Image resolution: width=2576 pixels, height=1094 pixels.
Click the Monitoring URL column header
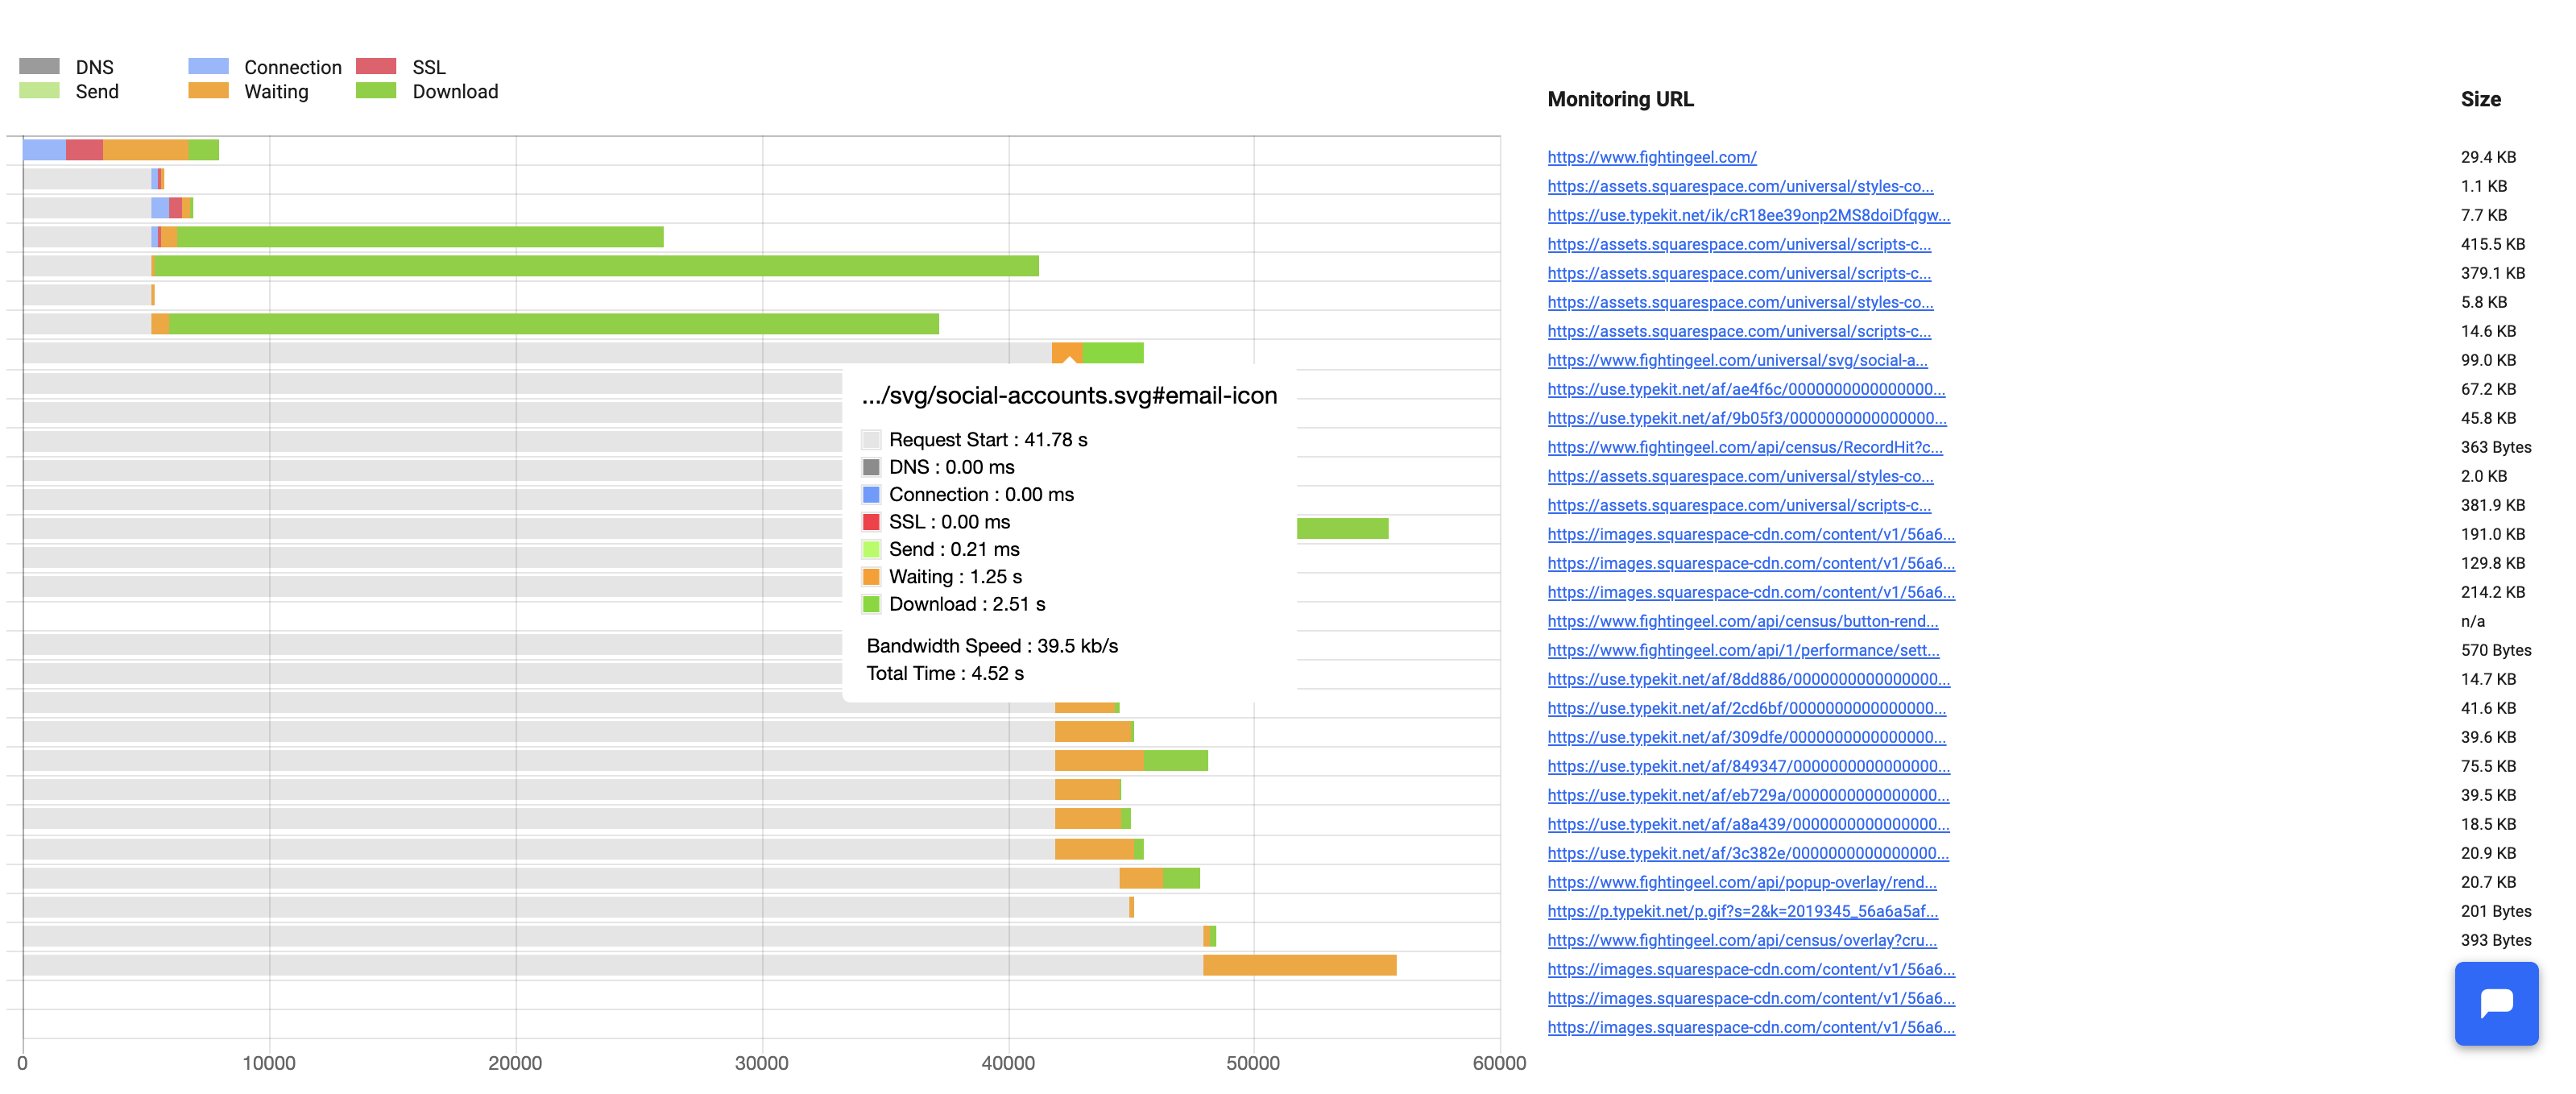pyautogui.click(x=1620, y=99)
